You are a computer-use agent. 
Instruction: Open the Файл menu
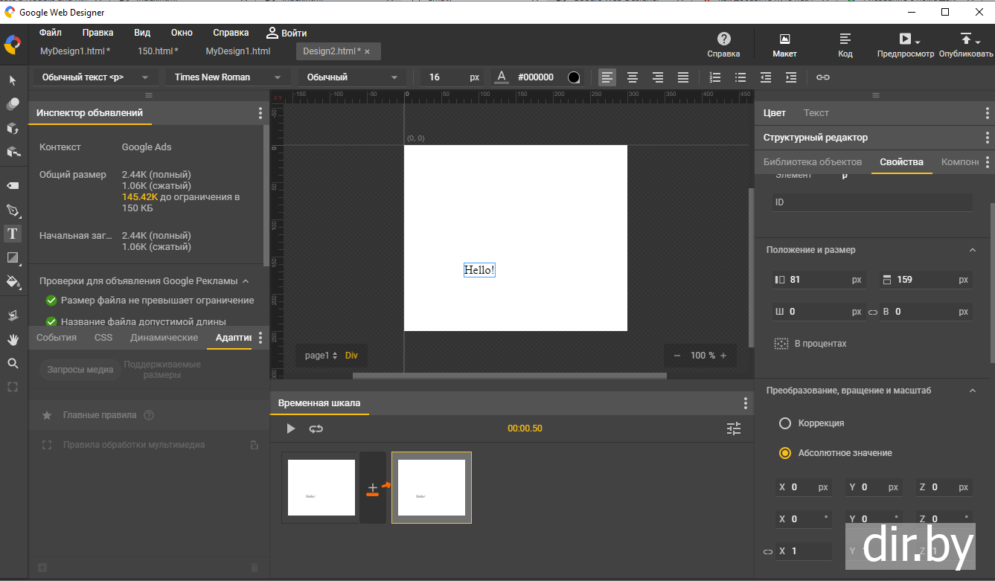51,33
